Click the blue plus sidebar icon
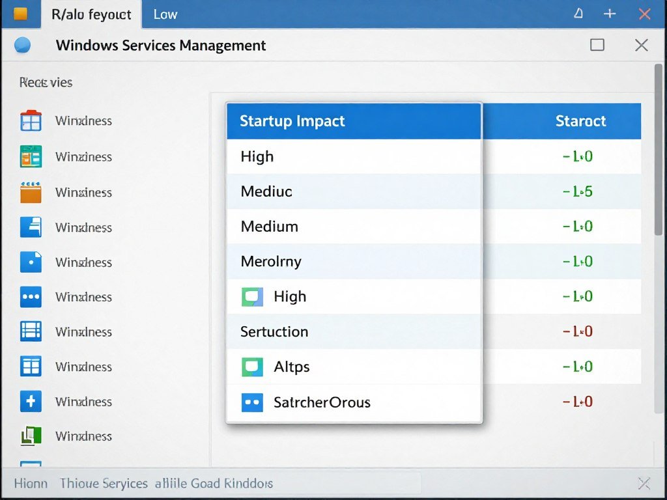667x500 pixels. [x=31, y=402]
